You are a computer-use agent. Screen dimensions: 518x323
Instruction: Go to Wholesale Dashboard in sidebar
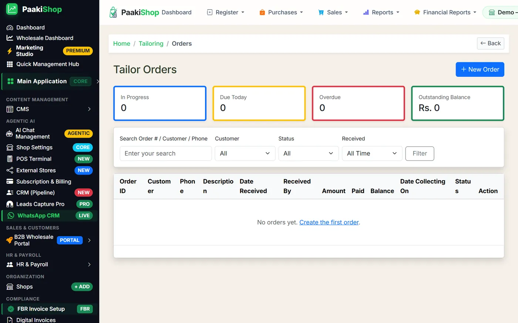pos(45,38)
